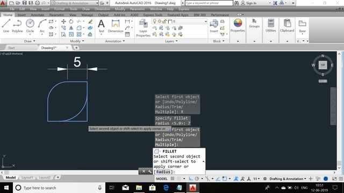Expand the Annotation panel

[114, 41]
